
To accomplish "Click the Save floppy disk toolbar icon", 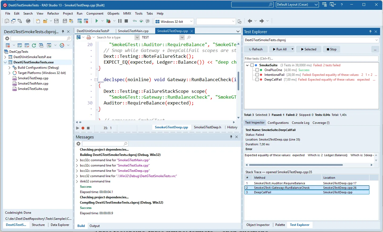I will pos(56,21).
